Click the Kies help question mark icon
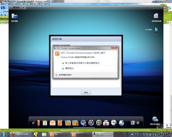Image resolution: width=172 pixels, height=137 pixels. click(150, 8)
